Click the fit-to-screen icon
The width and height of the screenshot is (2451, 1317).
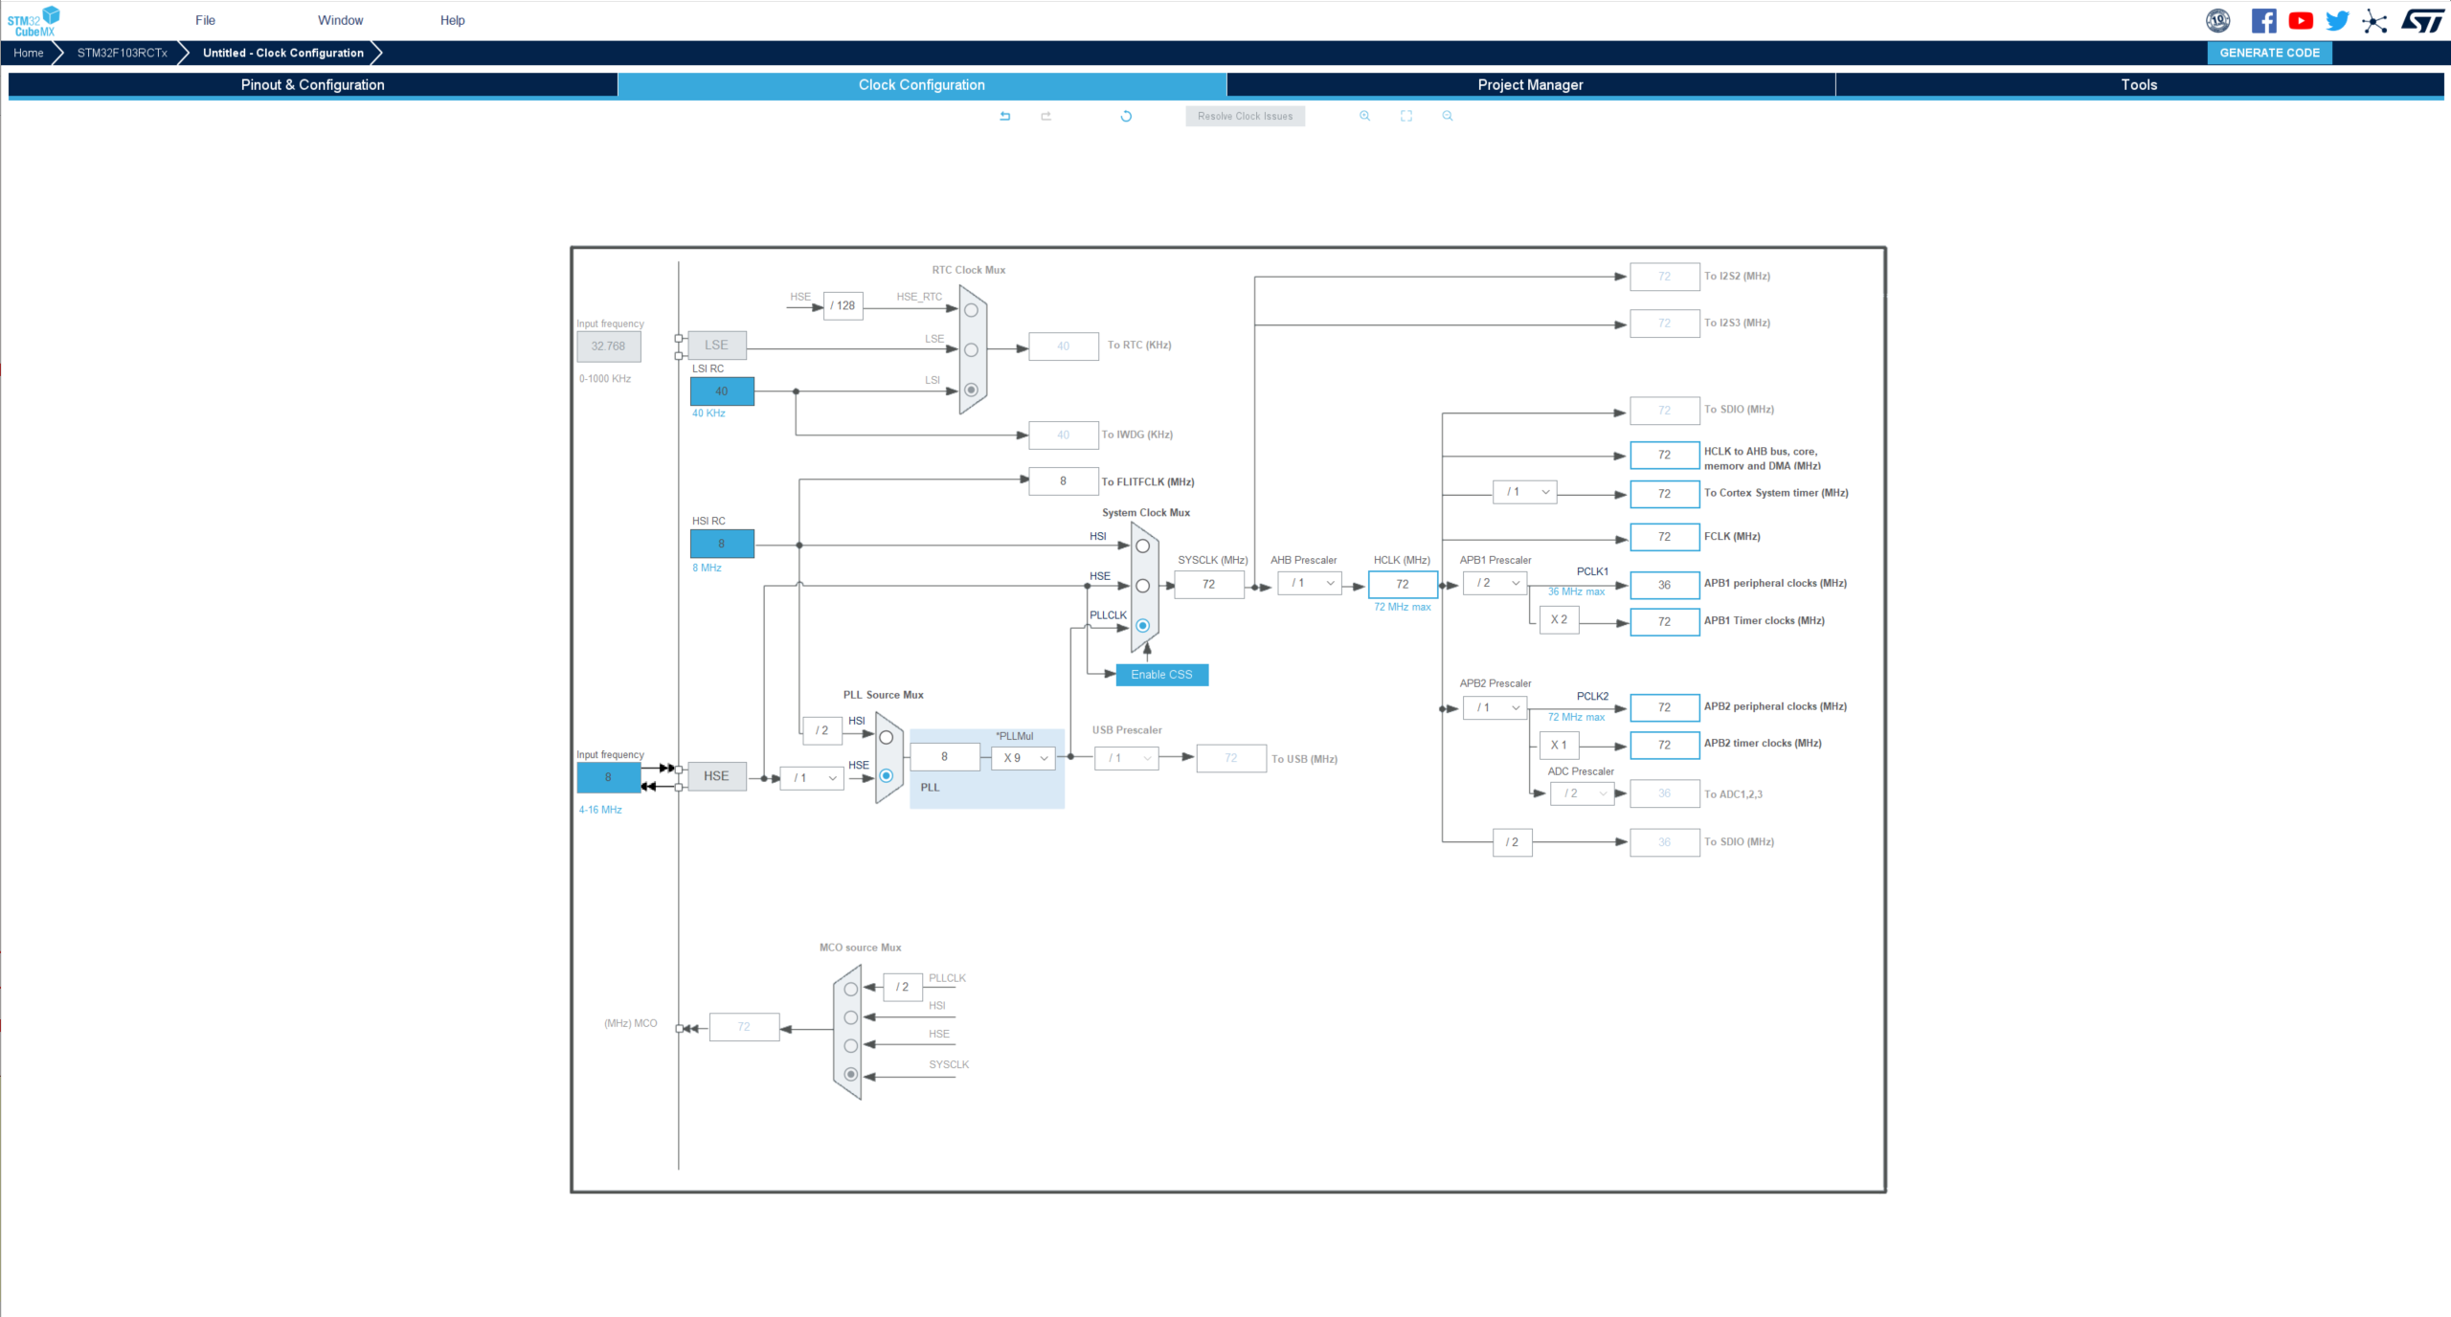(x=1406, y=116)
